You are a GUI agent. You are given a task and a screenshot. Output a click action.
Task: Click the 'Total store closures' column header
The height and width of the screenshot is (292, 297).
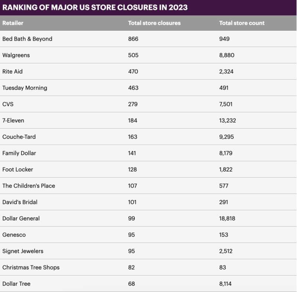[154, 23]
